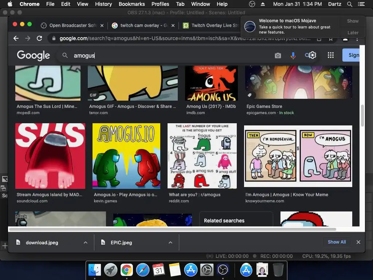Click the padlock site info icon

point(54,38)
